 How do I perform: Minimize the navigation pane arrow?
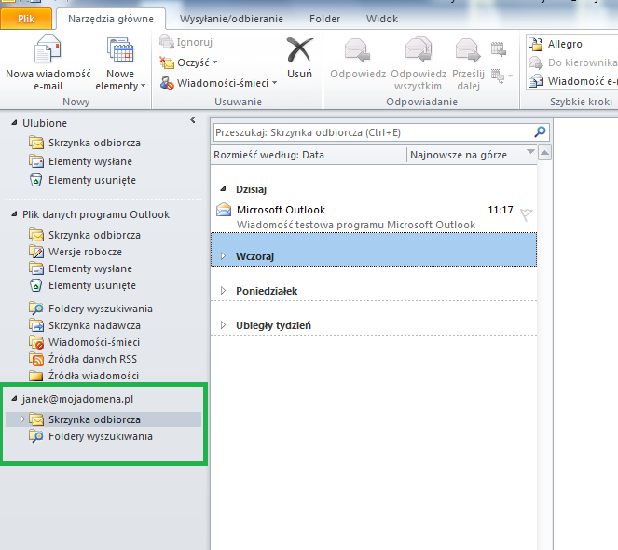point(193,120)
